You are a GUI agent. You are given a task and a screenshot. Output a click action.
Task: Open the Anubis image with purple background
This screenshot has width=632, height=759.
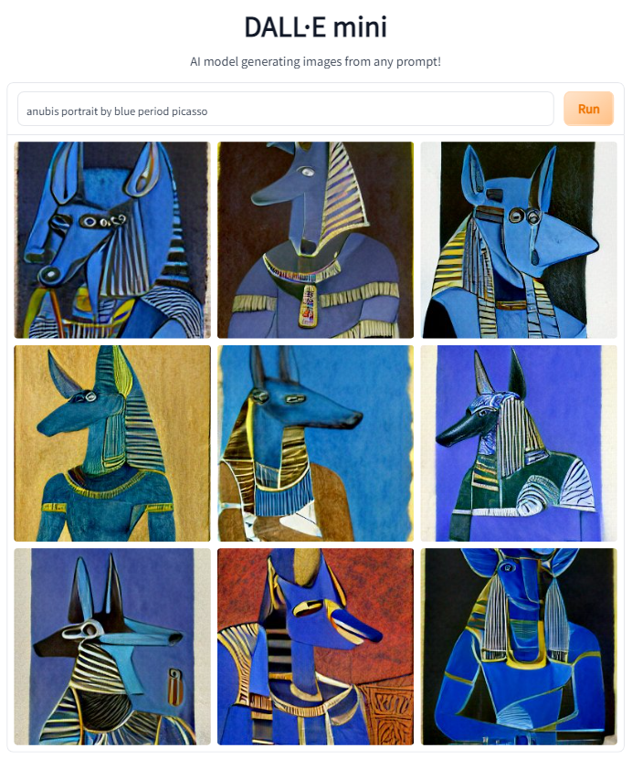[x=519, y=443]
